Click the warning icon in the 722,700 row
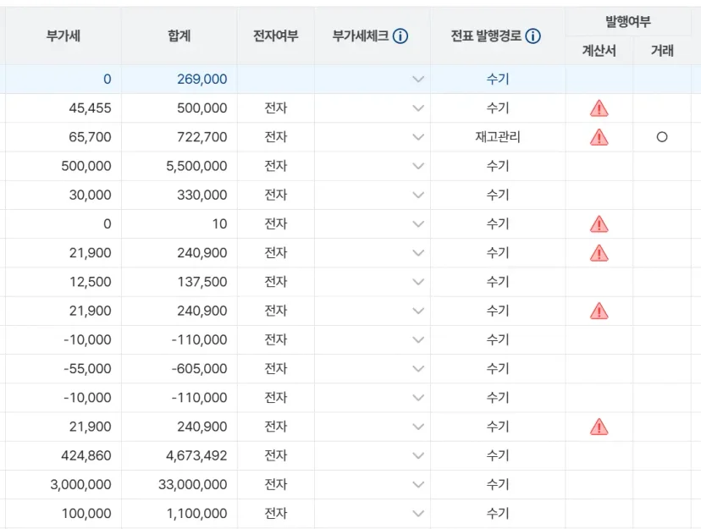Screen dimensions: 701x529 [x=599, y=137]
